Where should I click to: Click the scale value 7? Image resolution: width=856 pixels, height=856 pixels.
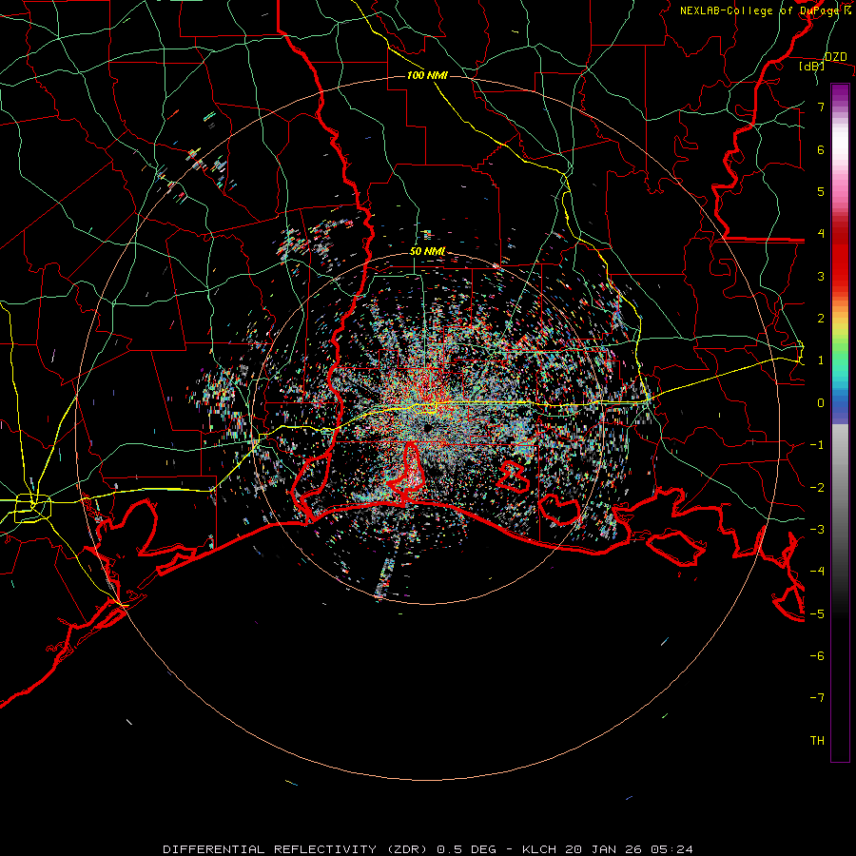click(x=821, y=107)
